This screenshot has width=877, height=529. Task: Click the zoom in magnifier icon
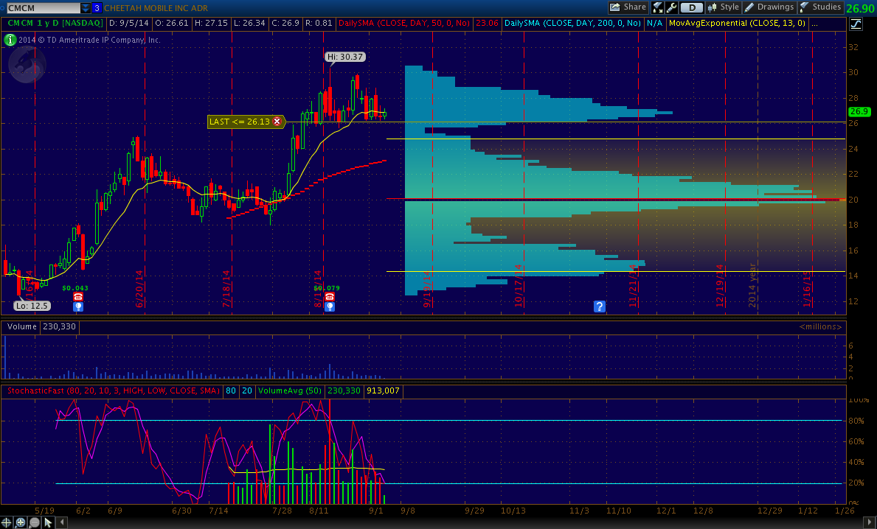tap(21, 522)
